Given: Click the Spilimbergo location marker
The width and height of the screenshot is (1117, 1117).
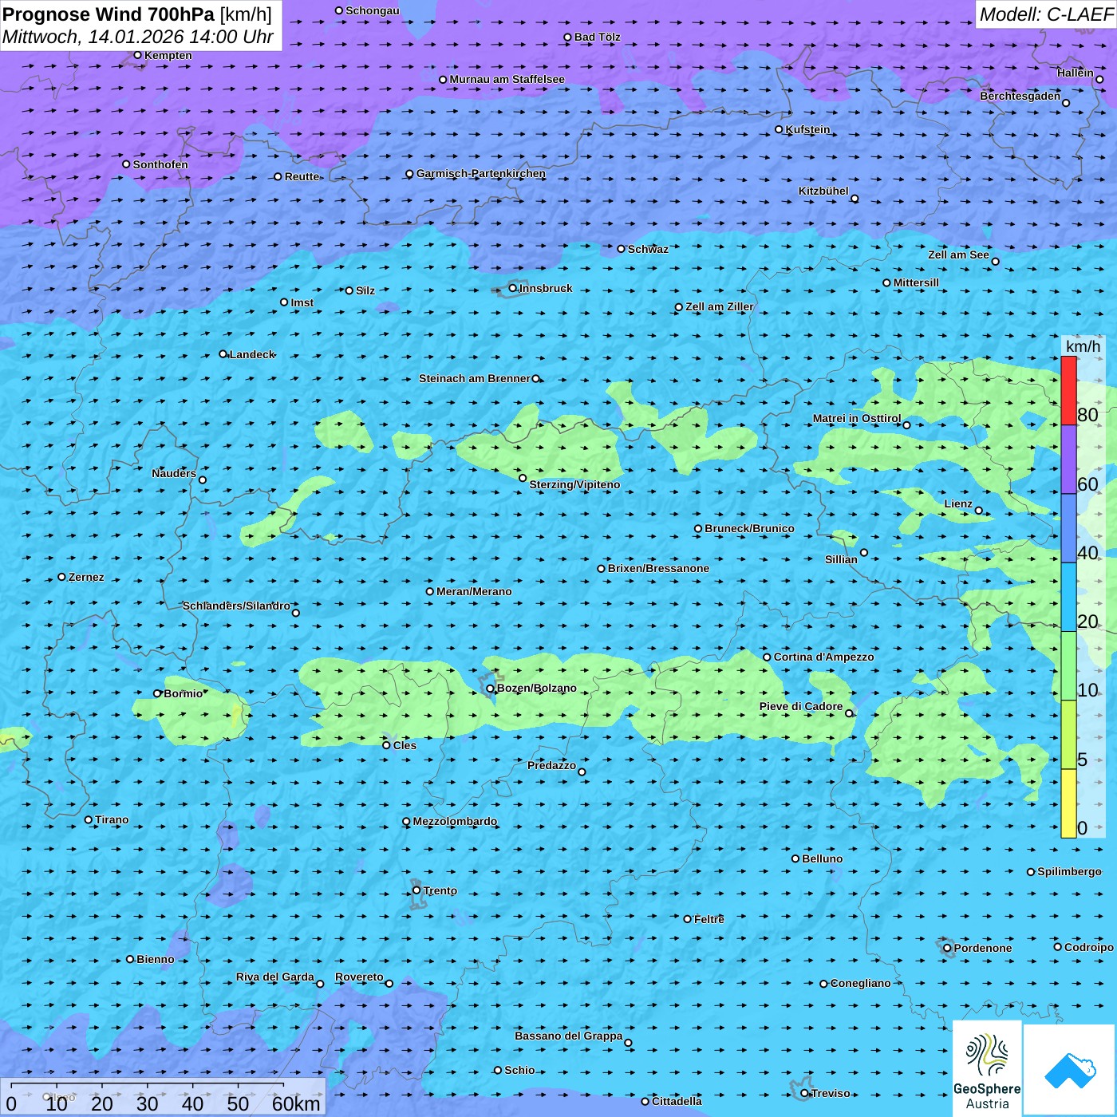Looking at the screenshot, I should (x=1031, y=872).
